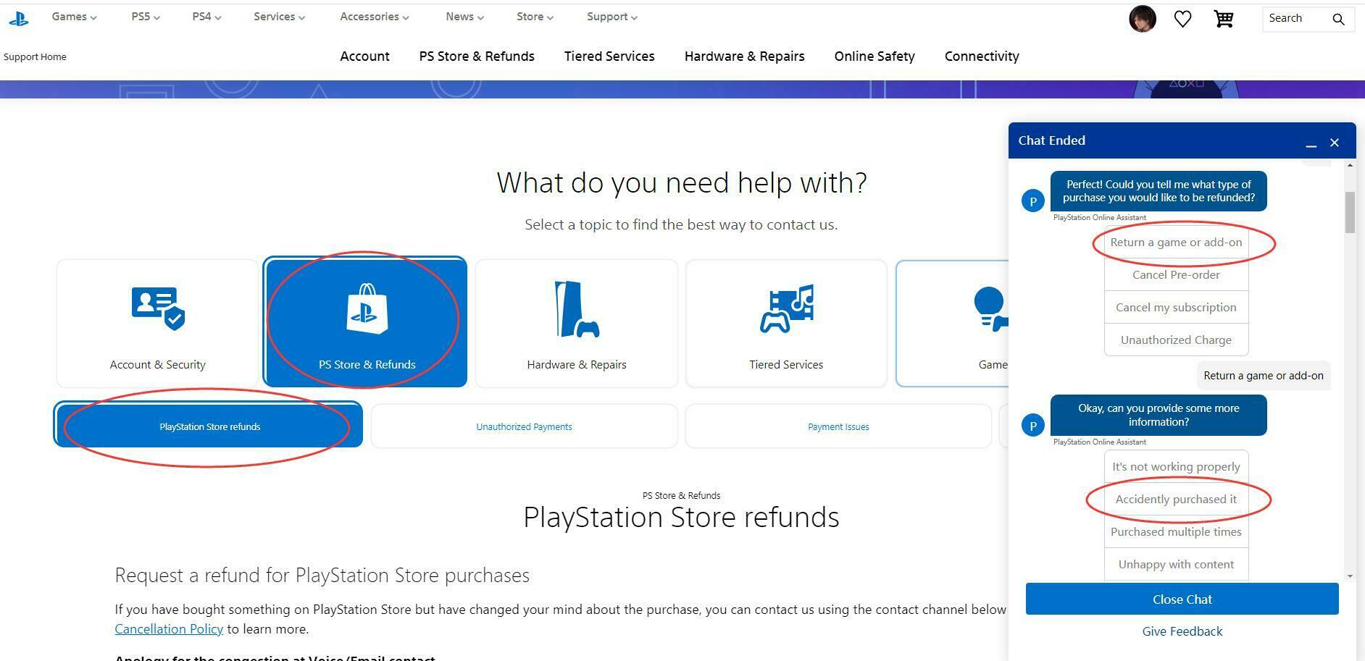
Task: Expand the PS4 menu
Action: tap(206, 17)
